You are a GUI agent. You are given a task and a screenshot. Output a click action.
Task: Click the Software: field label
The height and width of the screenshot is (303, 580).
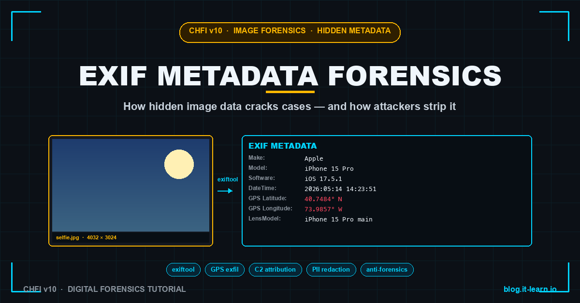(x=261, y=178)
